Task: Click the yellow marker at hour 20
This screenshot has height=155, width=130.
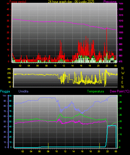Action: [100, 146]
